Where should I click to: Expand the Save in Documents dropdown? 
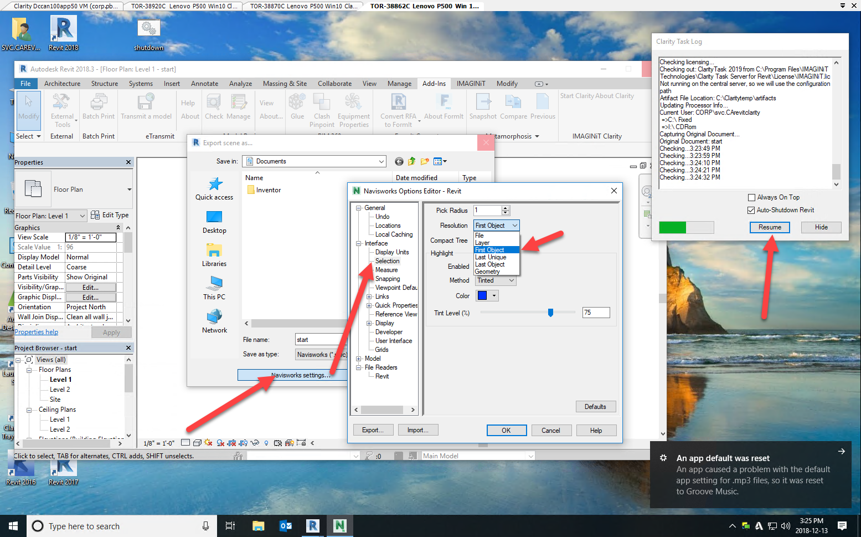click(381, 161)
